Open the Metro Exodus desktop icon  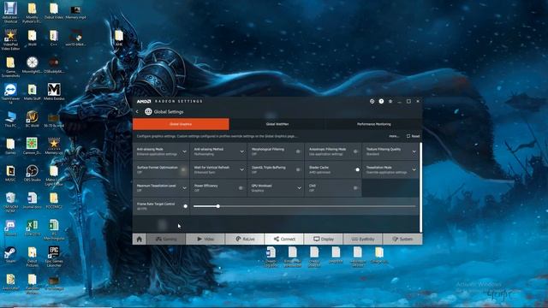pos(54,92)
